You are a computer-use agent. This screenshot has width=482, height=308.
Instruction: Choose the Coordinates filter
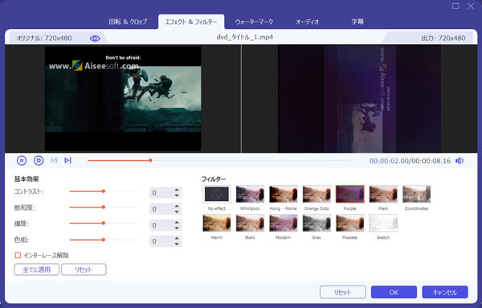coord(416,194)
